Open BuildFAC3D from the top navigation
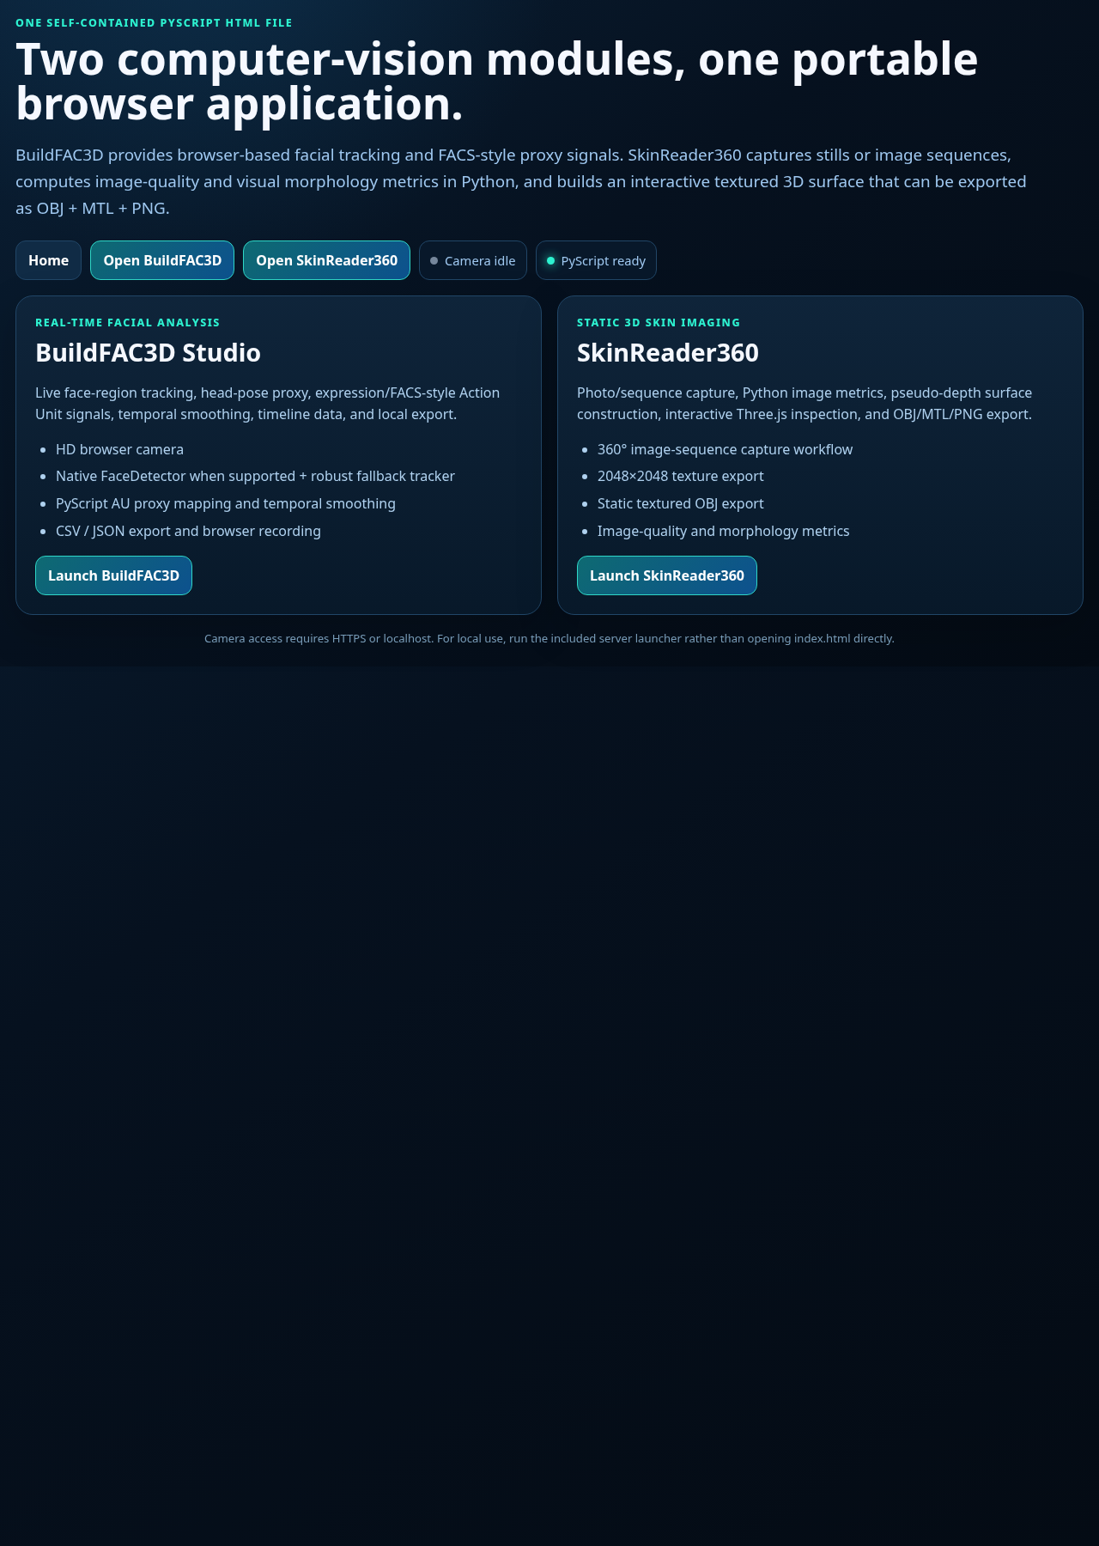The height and width of the screenshot is (1546, 1099). click(162, 260)
